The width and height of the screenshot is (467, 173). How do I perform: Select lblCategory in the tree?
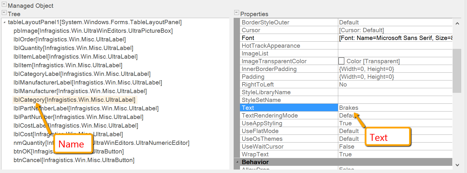click(x=74, y=100)
